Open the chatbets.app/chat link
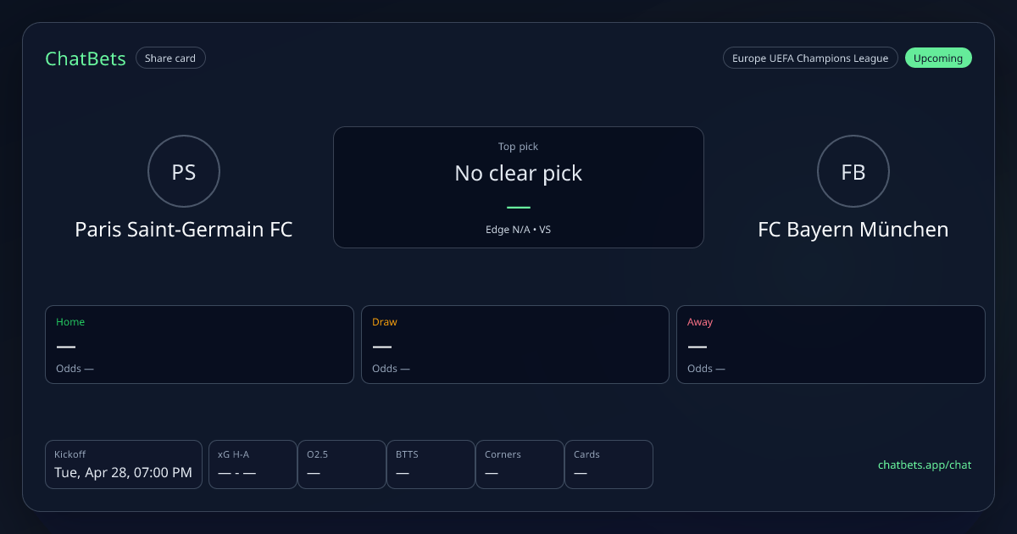 pyautogui.click(x=925, y=465)
